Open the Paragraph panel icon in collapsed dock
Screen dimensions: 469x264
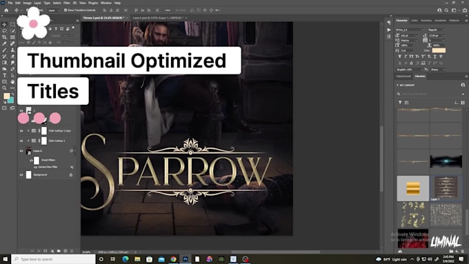coord(388,23)
